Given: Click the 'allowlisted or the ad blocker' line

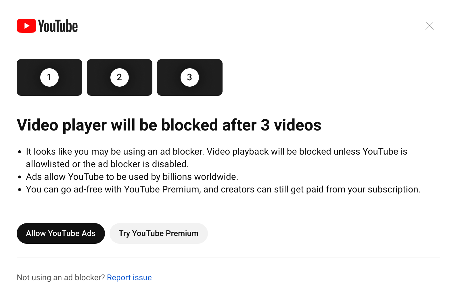Looking at the screenshot, I should tap(107, 164).
